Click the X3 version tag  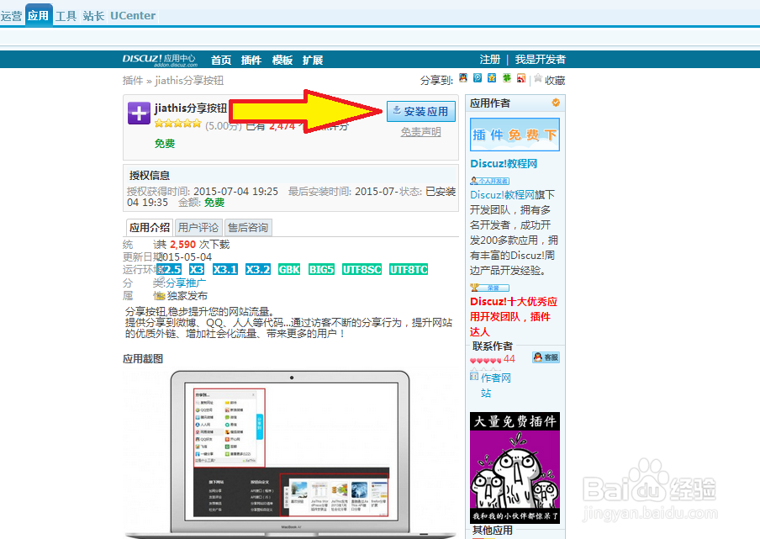[196, 269]
